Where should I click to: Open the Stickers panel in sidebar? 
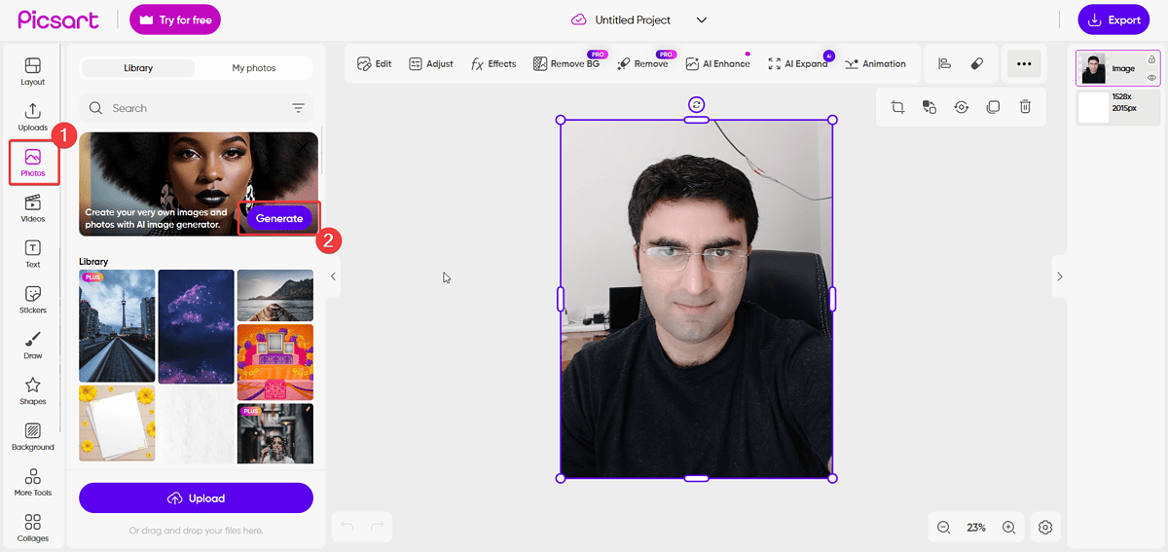pos(32,299)
